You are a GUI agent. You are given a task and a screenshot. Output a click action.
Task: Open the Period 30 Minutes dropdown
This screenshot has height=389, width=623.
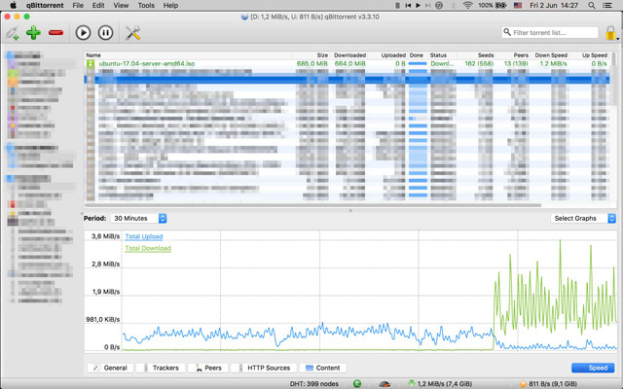[x=138, y=218]
